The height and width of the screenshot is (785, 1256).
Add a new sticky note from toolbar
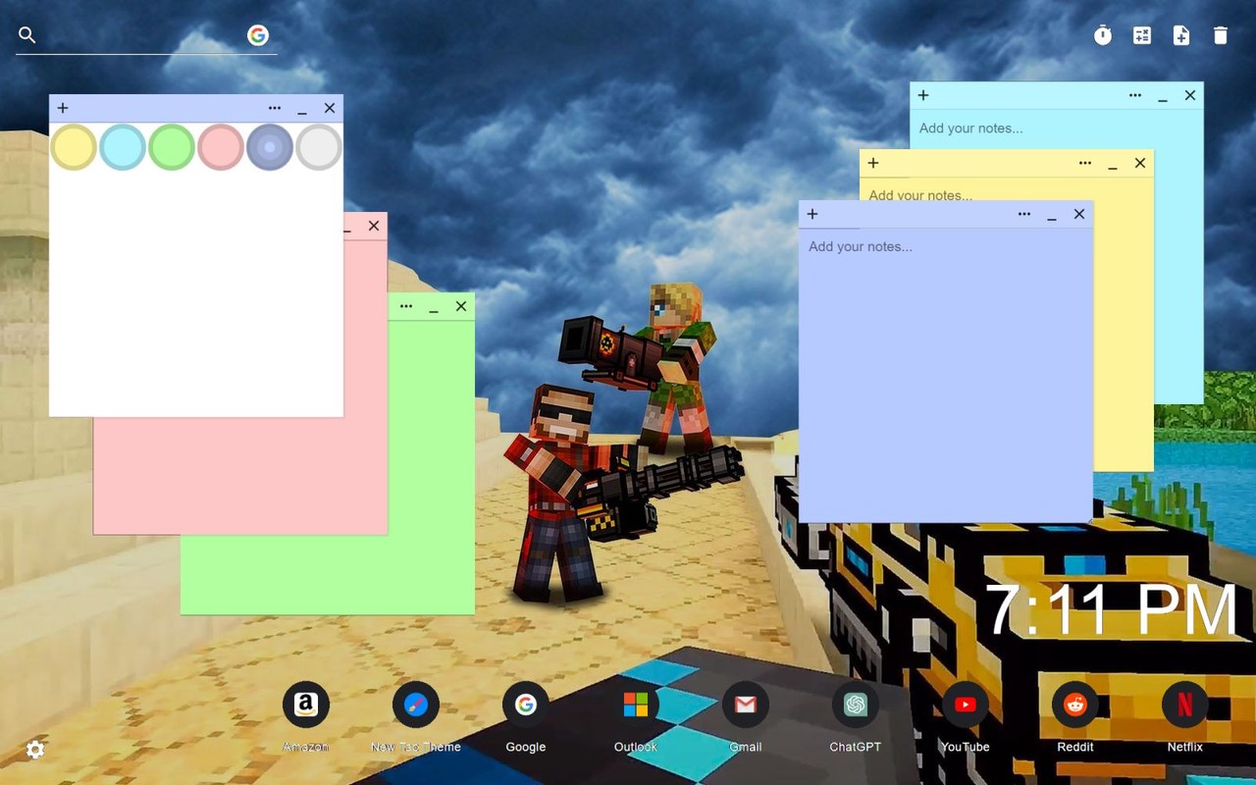click(x=1181, y=35)
